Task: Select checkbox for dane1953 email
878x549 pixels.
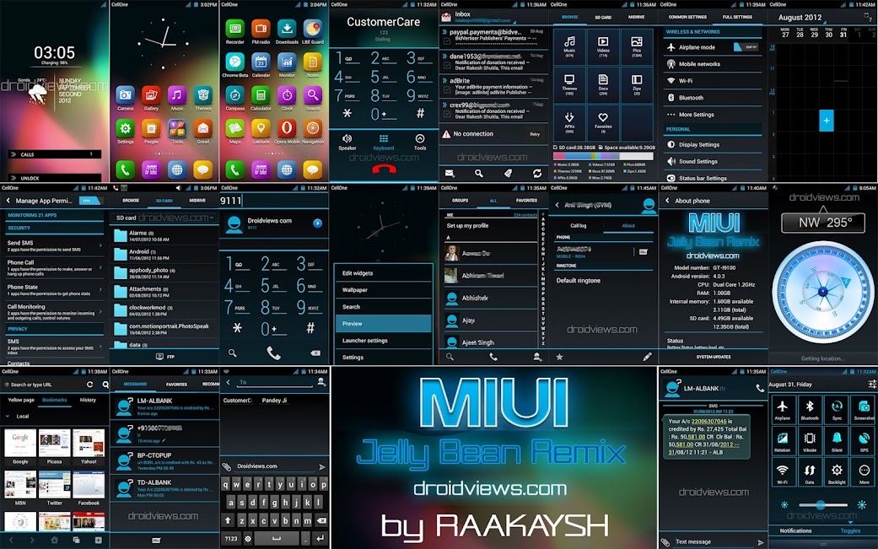Action: [x=447, y=66]
